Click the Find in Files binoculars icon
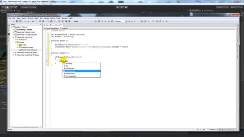This screenshot has width=244, height=137. click(51, 21)
